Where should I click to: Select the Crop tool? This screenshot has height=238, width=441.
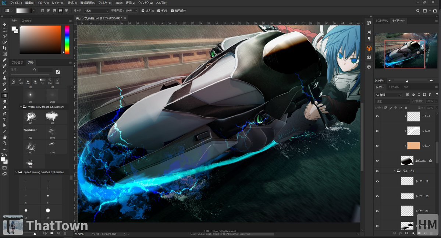(4, 48)
